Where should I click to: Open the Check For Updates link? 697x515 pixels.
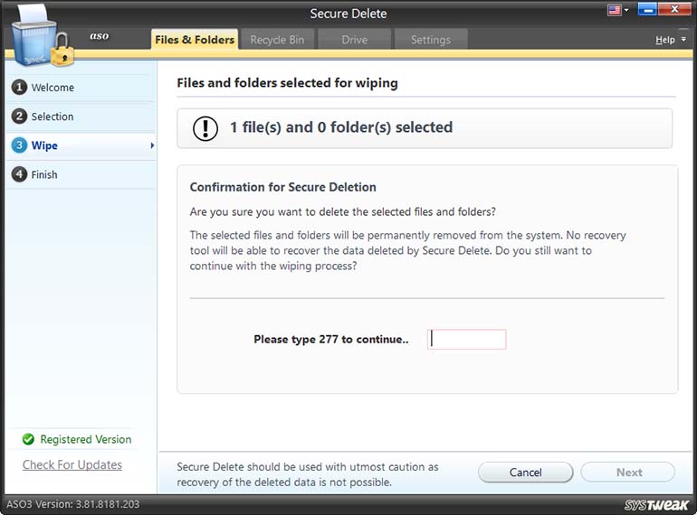click(x=72, y=464)
